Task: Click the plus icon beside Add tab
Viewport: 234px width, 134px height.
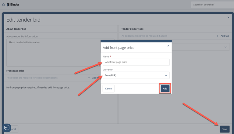Action: pos(218,36)
